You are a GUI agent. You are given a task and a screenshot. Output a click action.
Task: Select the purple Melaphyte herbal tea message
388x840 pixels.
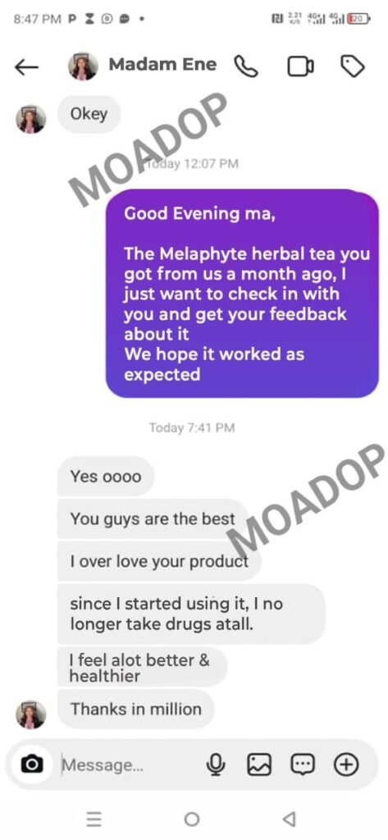pos(242,294)
